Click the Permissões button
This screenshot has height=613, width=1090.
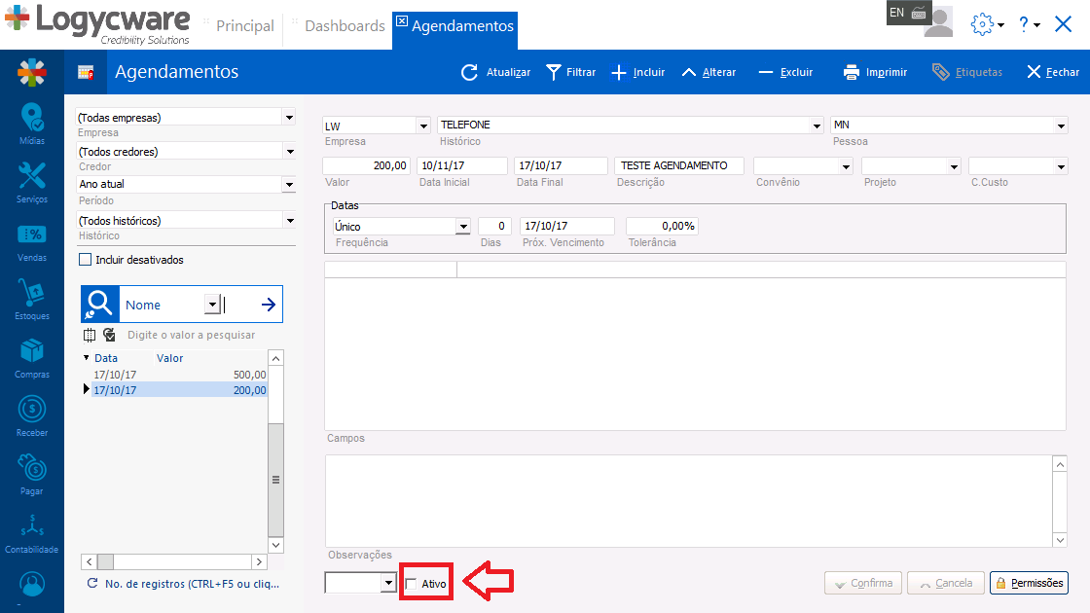pos(1029,583)
